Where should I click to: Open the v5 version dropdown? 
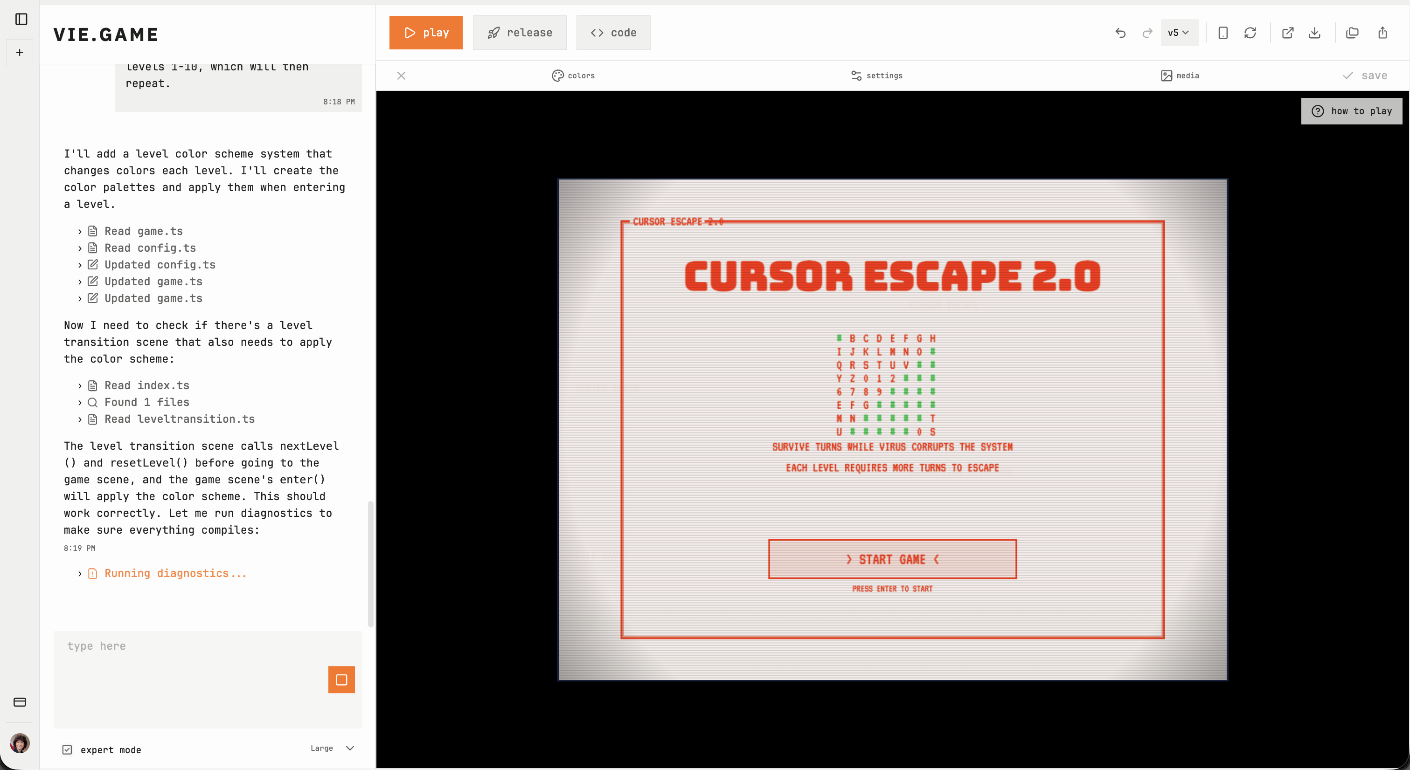point(1179,33)
